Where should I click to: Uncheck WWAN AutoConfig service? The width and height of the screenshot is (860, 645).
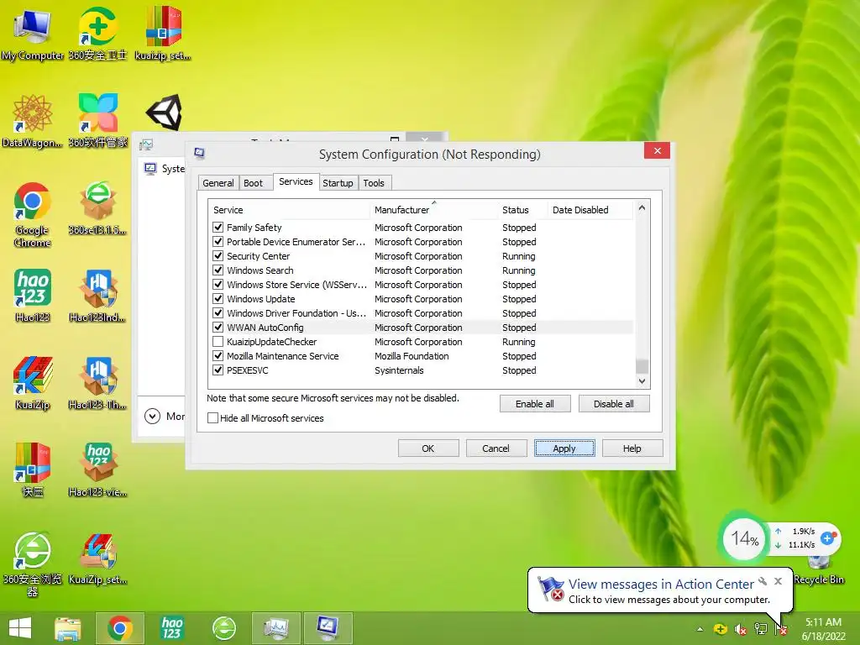pyautogui.click(x=218, y=327)
